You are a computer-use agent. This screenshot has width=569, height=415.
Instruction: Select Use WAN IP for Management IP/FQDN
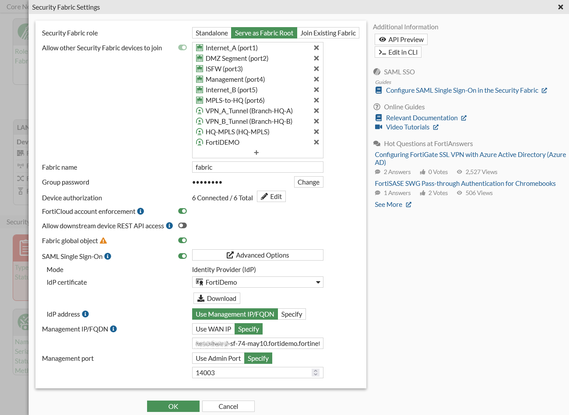tap(213, 329)
